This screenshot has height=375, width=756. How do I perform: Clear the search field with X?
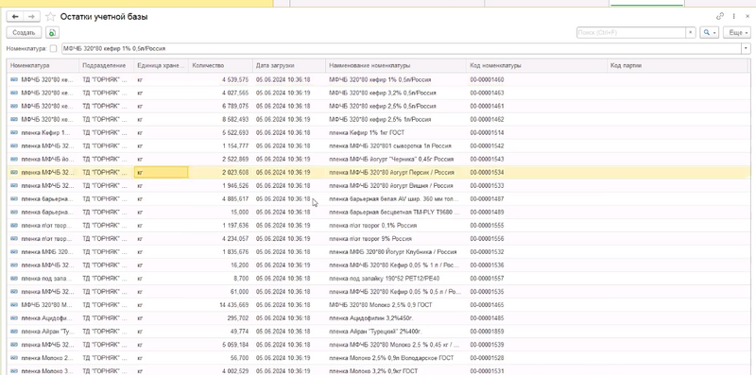point(691,33)
